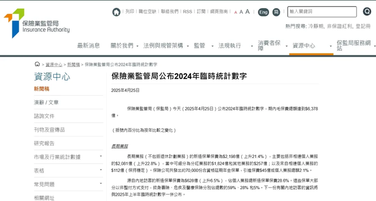The width and height of the screenshot is (376, 201).
Task: Open the Insurance Authority logo
Action: click(x=37, y=23)
